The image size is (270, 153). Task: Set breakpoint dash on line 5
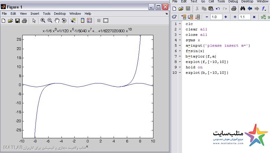(x=180, y=45)
